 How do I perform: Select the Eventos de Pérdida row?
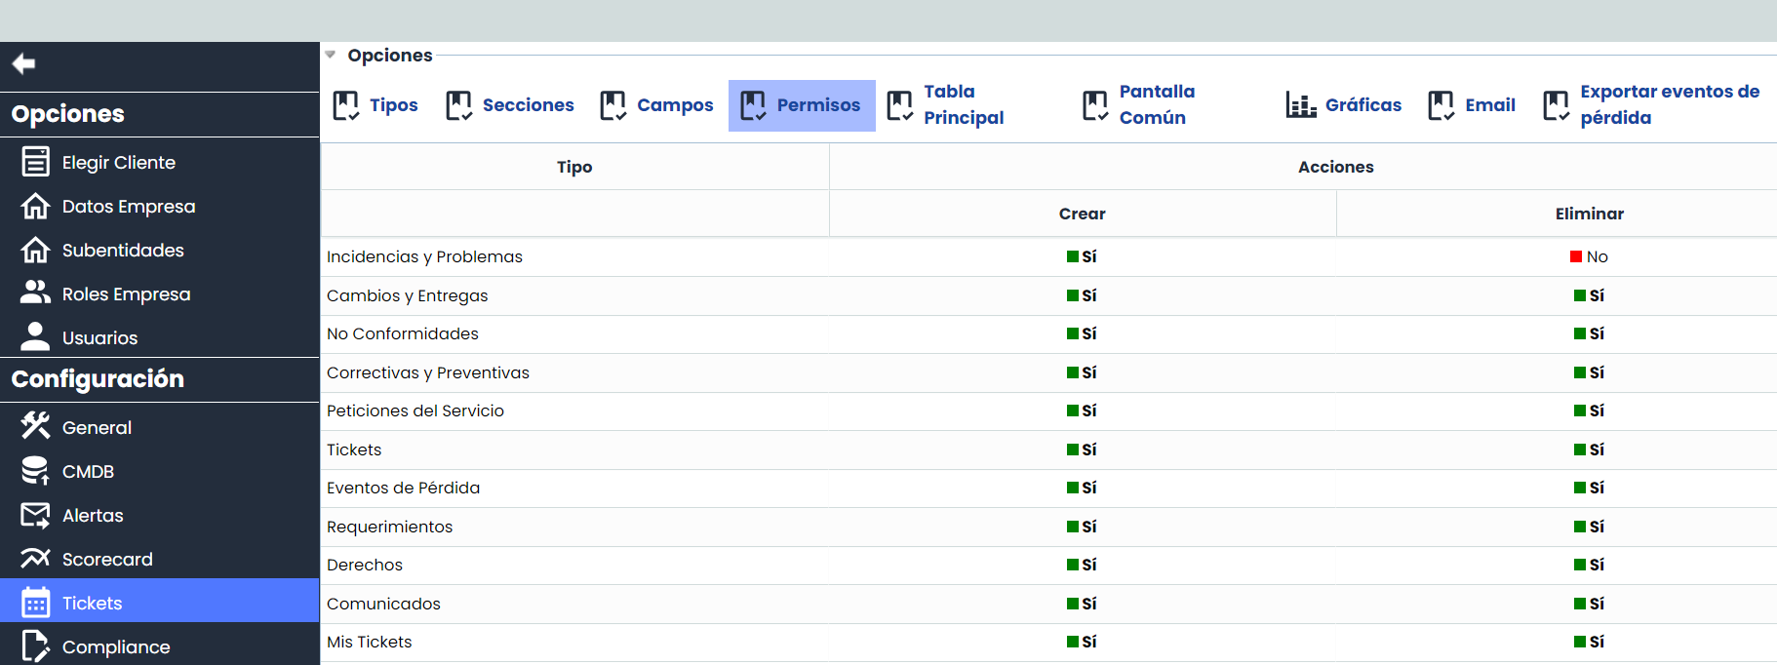[403, 488]
